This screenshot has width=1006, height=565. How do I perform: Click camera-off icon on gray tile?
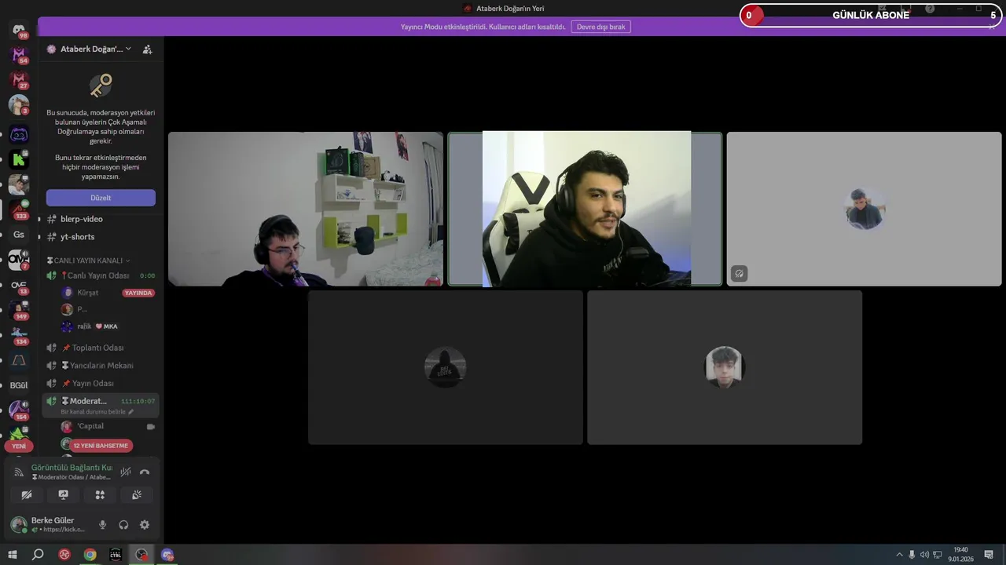click(739, 274)
